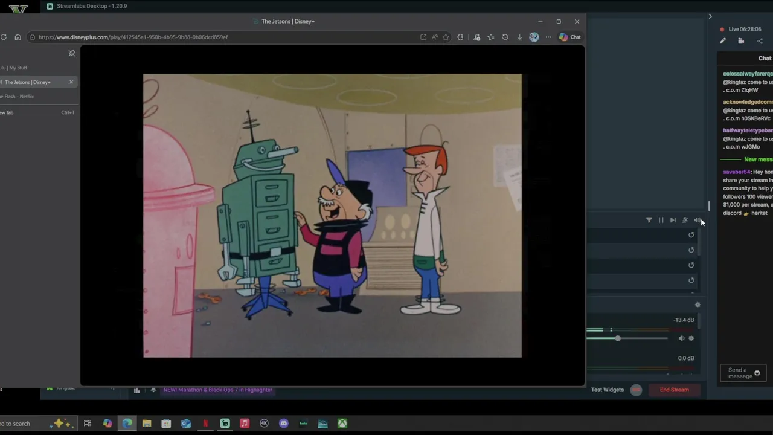Open the Edge Extensions puzzle icon

pos(461,37)
